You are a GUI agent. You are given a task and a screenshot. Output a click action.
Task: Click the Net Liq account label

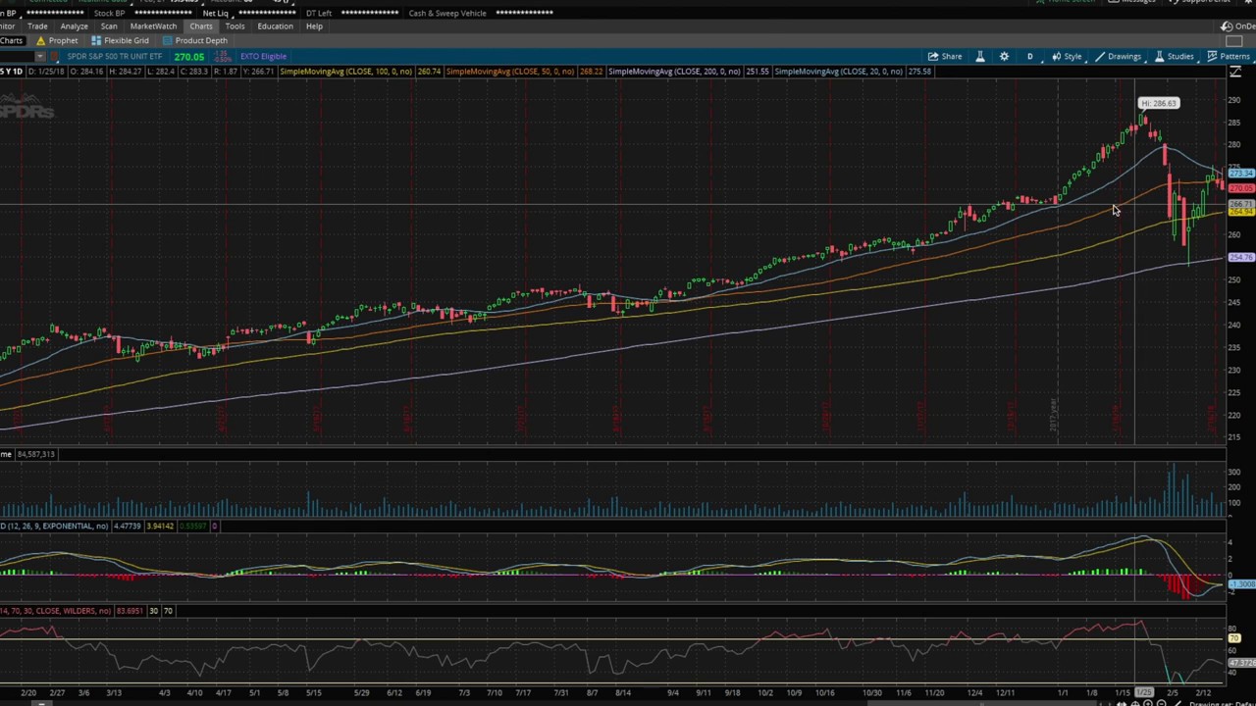click(x=215, y=13)
